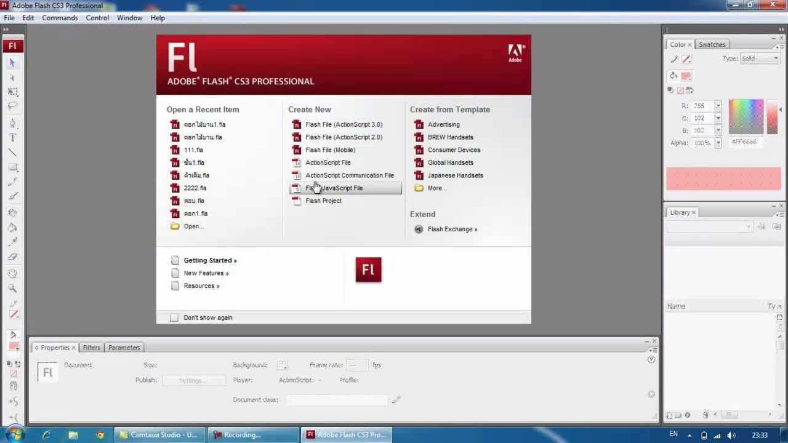Click the Tools panel fill color swatch
The height and width of the screenshot is (443, 788).
pos(14,346)
